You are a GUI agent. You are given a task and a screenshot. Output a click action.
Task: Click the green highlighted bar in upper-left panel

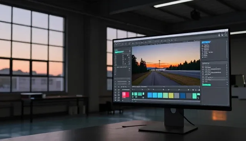point(120,52)
